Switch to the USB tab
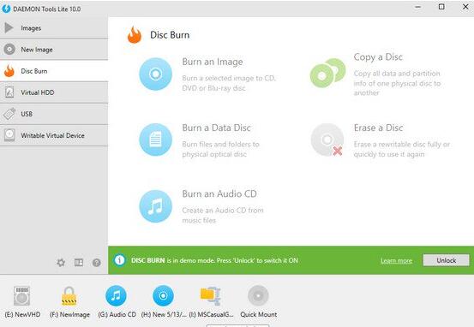This screenshot has height=327, width=474. click(54, 114)
